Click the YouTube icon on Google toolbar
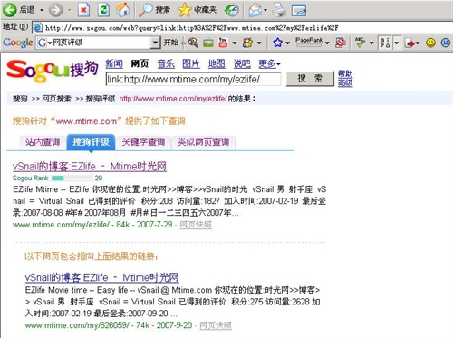Screen dimensions: 453x338 click(223, 43)
